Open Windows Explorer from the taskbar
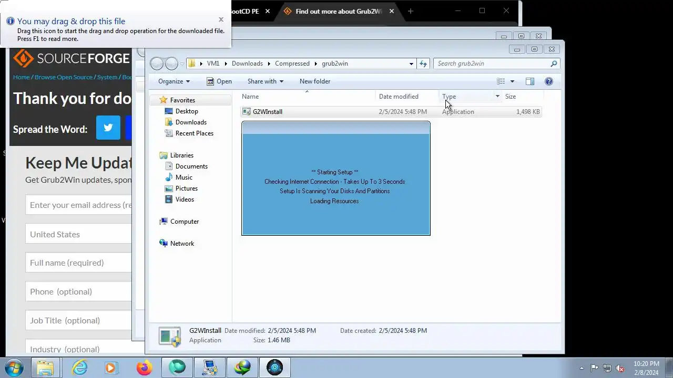The height and width of the screenshot is (378, 673). 45,367
